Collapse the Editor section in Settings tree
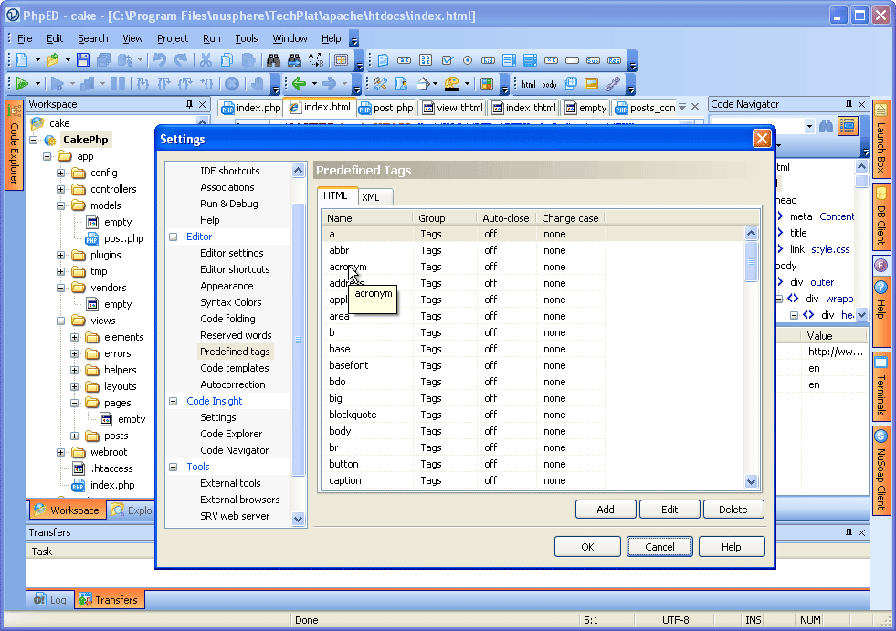Screen dimensions: 896x631 174,237
